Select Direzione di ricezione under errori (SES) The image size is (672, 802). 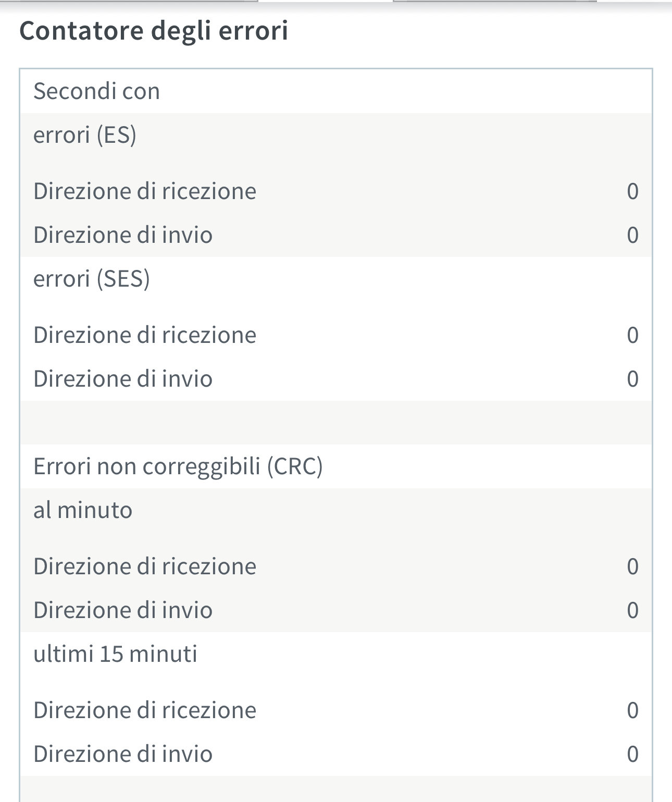pyautogui.click(x=144, y=335)
